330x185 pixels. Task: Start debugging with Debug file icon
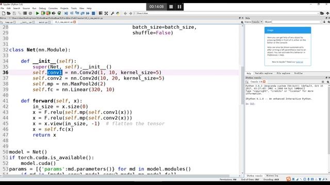66,13
